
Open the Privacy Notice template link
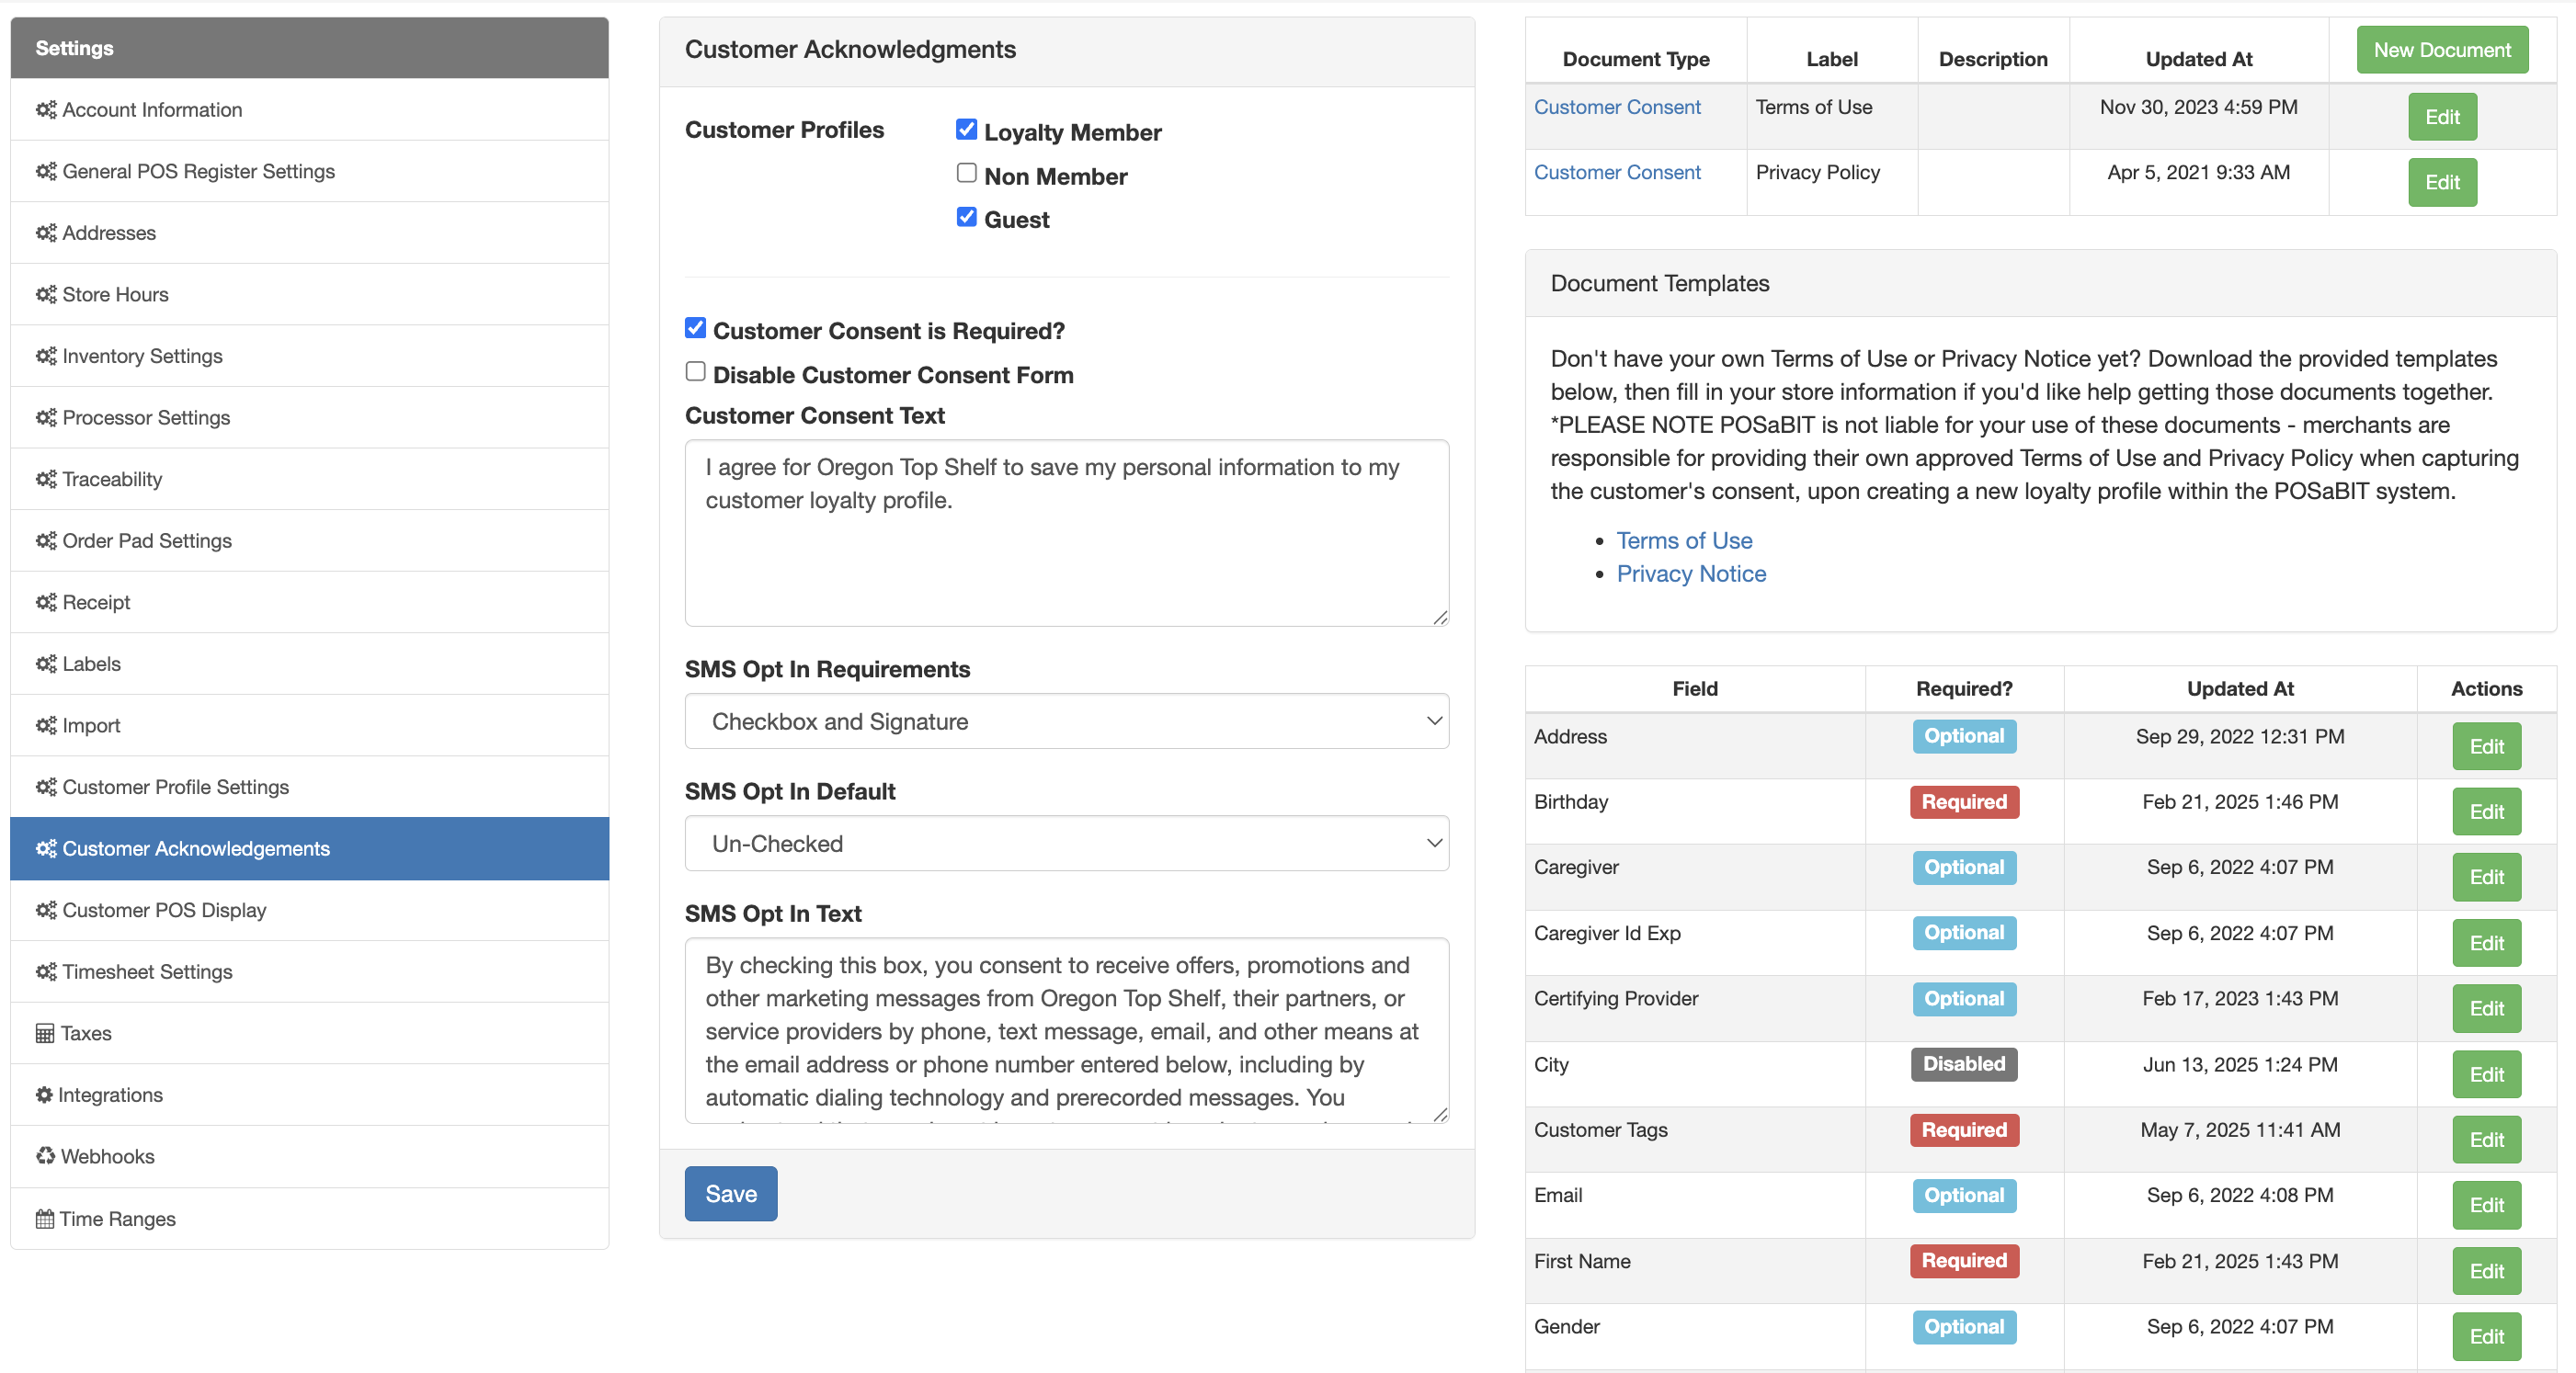1691,573
